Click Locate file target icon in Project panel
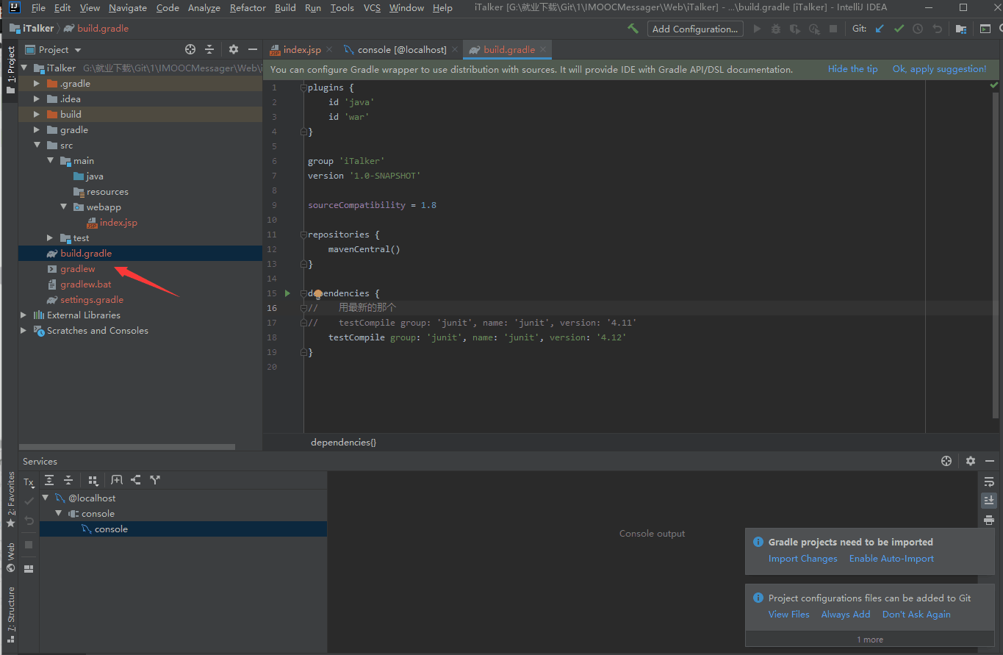Screen dimensions: 1003x655 click(190, 49)
